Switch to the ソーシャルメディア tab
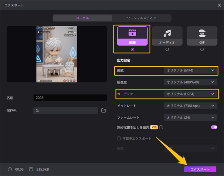Screen dimensions: 224x176 (x=141, y=18)
